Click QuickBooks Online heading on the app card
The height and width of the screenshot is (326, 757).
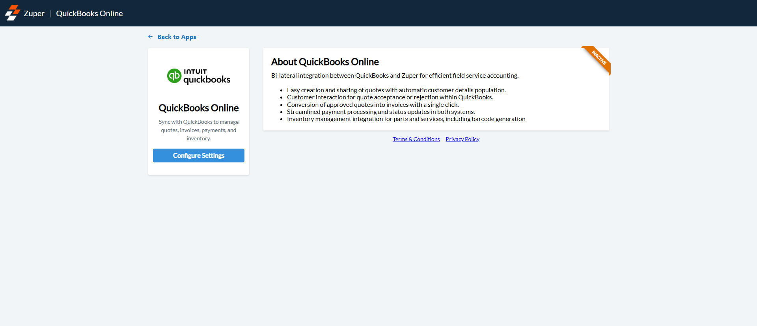(x=199, y=108)
